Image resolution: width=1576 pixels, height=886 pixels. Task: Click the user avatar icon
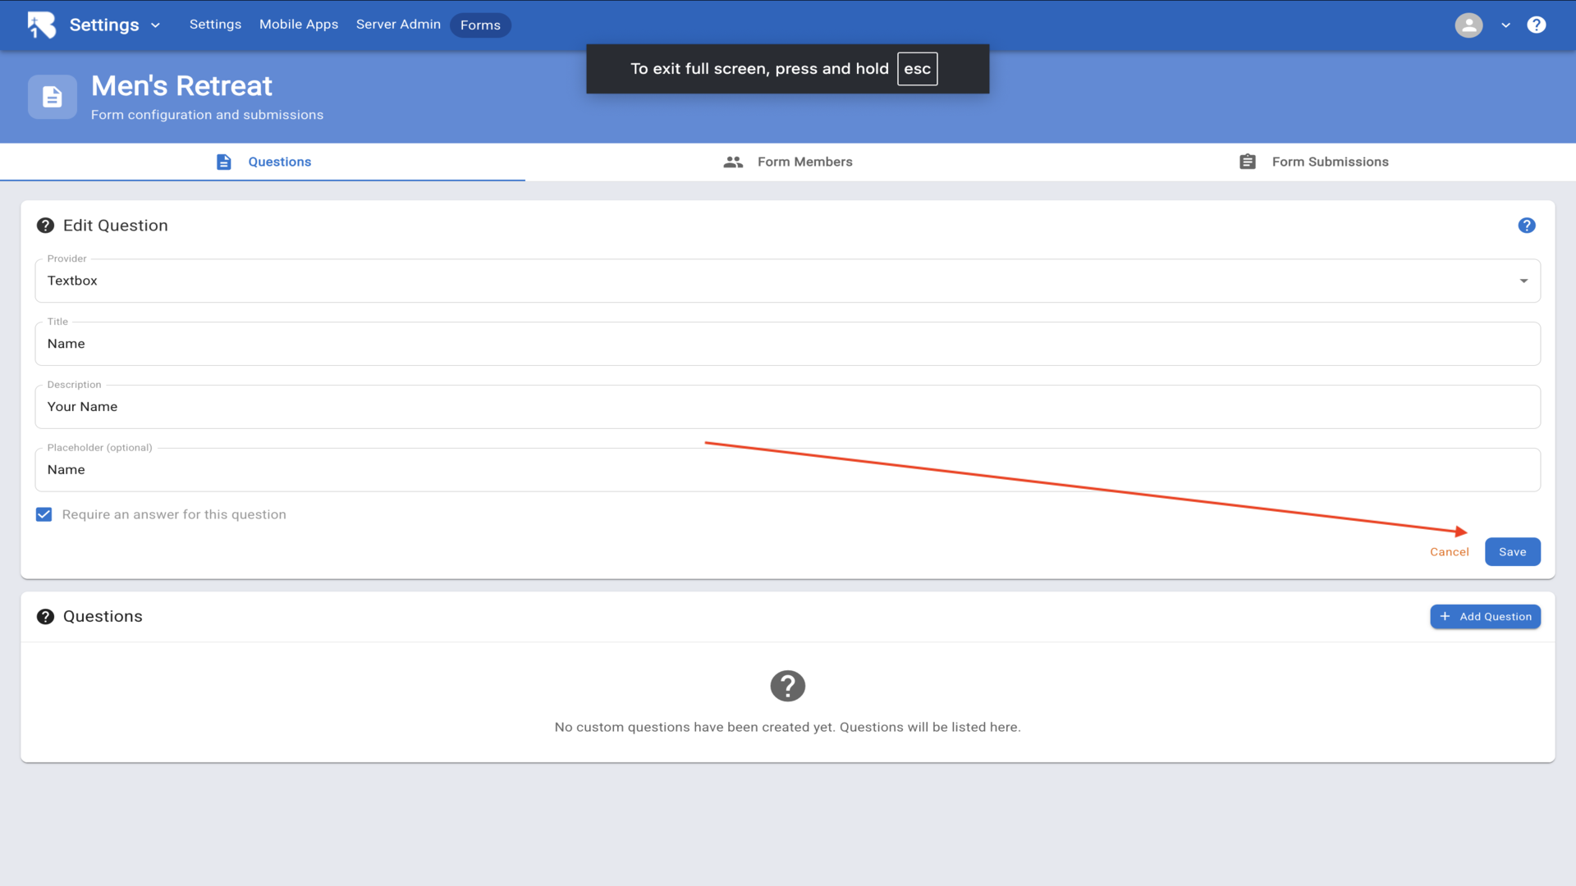click(x=1468, y=25)
